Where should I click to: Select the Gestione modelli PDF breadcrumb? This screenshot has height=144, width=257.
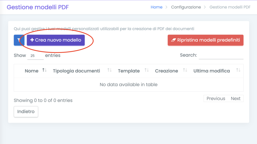tap(230, 7)
